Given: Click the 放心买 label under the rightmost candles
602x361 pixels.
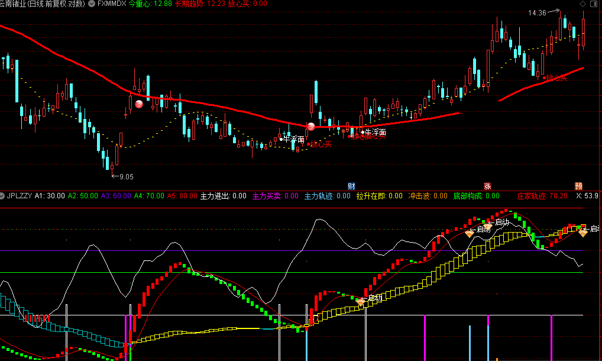Looking at the screenshot, I should [x=556, y=78].
